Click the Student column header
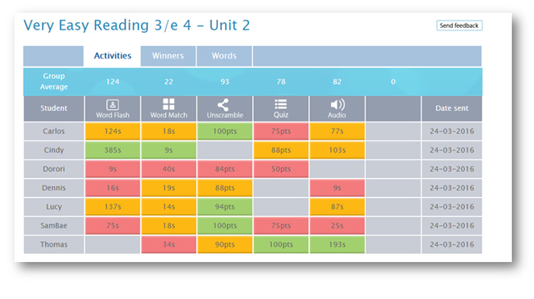Image resolution: width=534 pixels, height=299 pixels. (53, 108)
